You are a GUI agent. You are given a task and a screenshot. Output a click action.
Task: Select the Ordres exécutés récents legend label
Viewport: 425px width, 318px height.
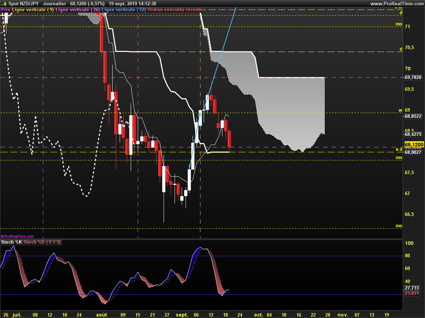pos(175,10)
